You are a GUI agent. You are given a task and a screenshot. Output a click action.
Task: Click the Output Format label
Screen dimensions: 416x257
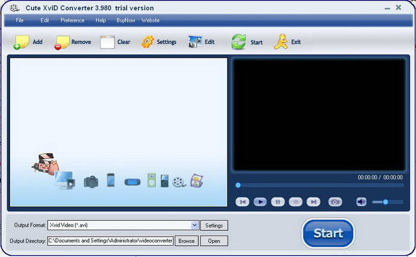tap(30, 225)
